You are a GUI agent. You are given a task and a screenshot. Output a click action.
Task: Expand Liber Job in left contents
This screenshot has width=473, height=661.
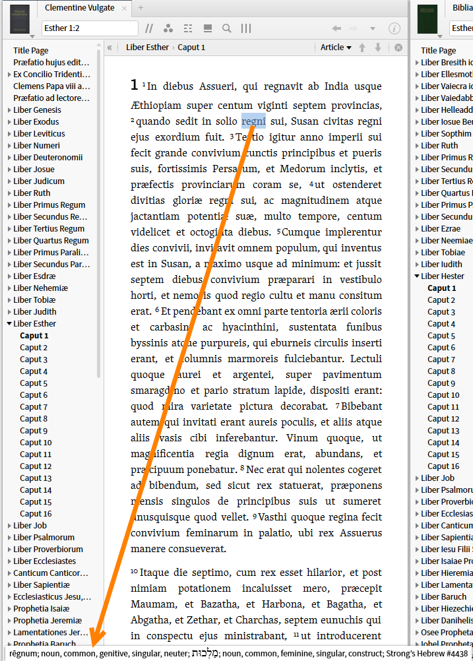[9, 526]
